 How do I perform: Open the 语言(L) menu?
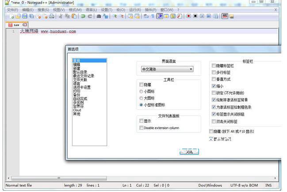click(x=91, y=9)
